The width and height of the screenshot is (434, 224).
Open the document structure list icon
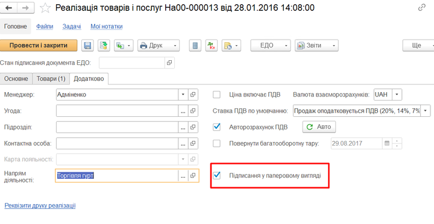[x=195, y=45]
